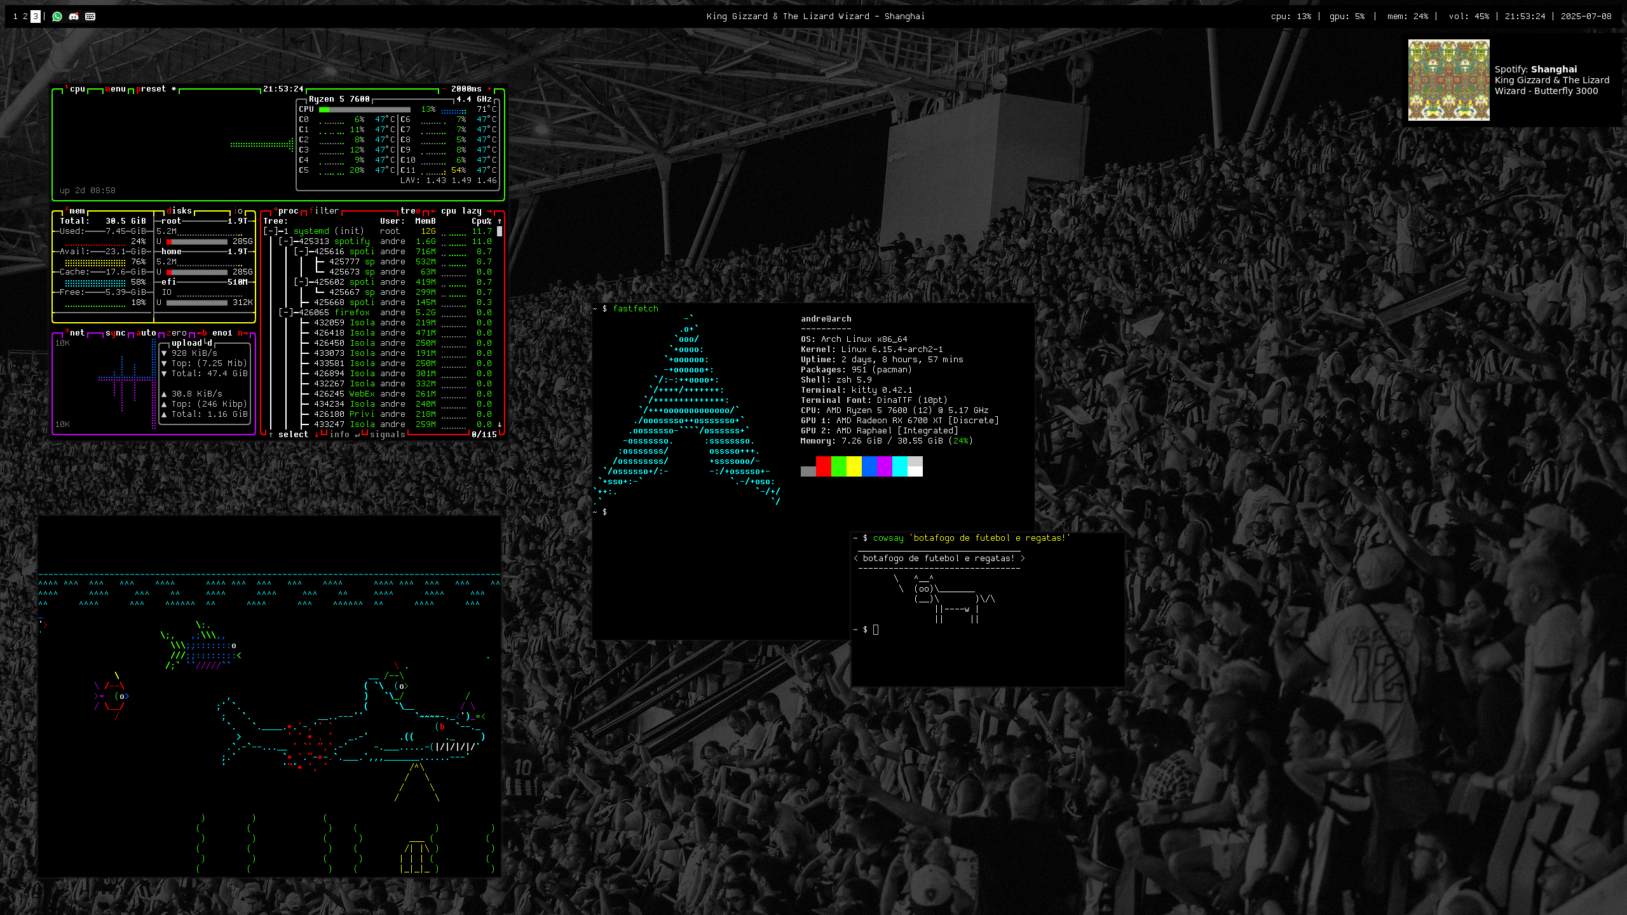Viewport: 1627px width, 915px height.
Task: Click 'signals' at btop proc bottom
Action: pos(388,435)
